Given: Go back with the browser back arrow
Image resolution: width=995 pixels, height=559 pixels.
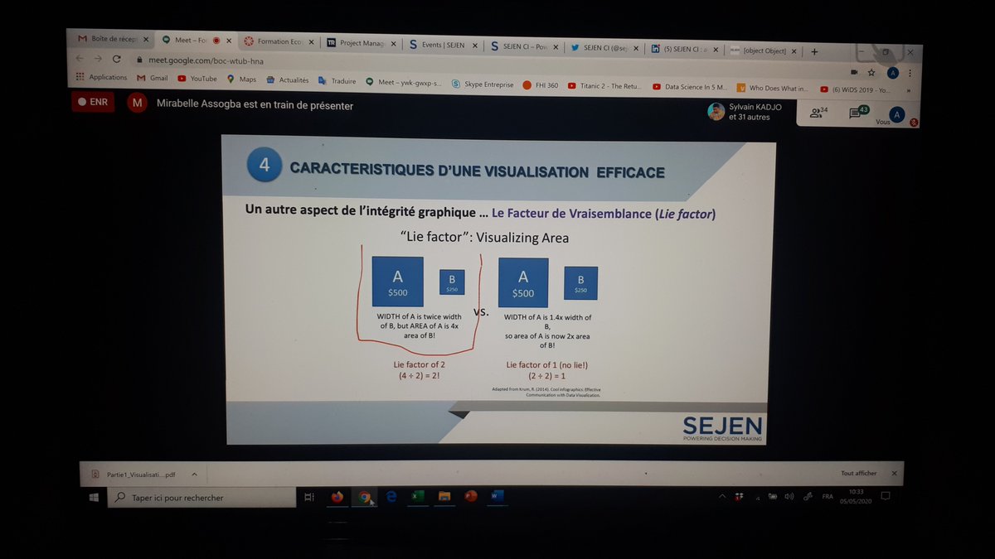Looking at the screenshot, I should [80, 58].
